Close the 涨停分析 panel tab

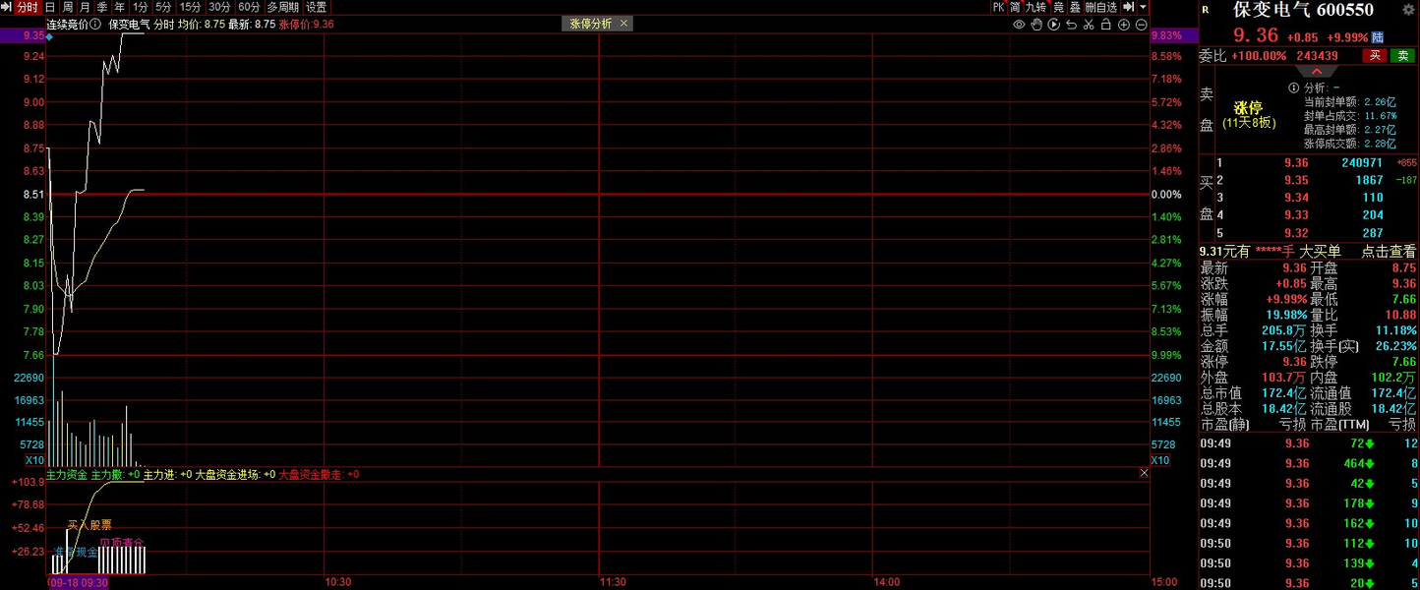pyautogui.click(x=622, y=24)
